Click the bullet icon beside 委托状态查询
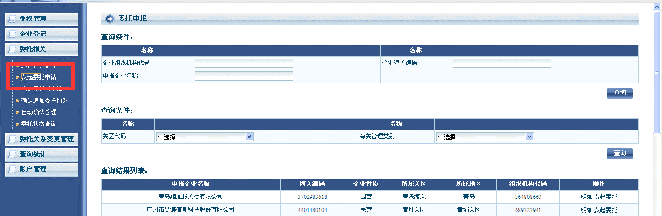This screenshot has width=662, height=216. (x=17, y=124)
